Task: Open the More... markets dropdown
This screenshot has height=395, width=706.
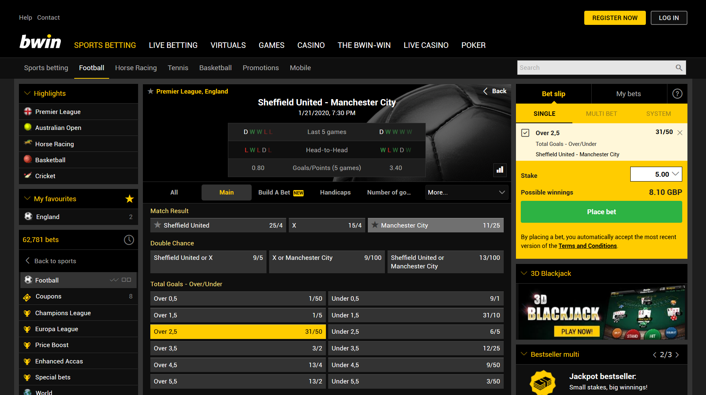Action: tap(467, 192)
